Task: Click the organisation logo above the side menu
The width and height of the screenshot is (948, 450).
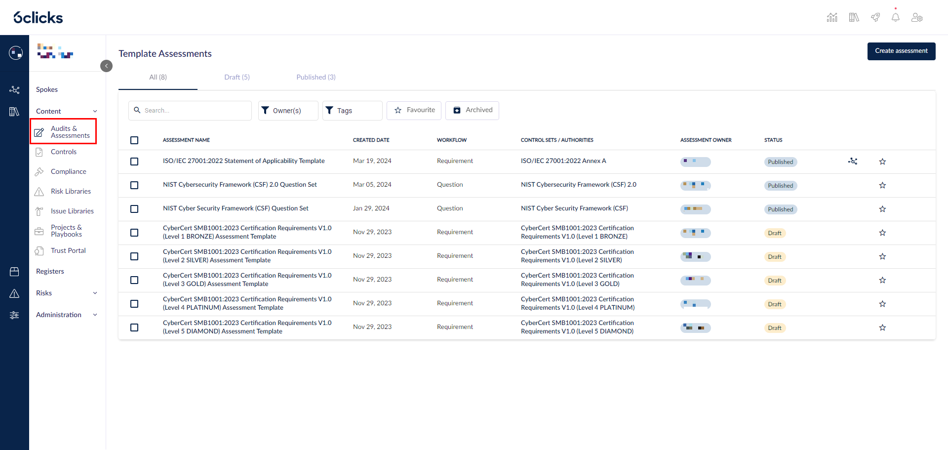Action: point(55,51)
